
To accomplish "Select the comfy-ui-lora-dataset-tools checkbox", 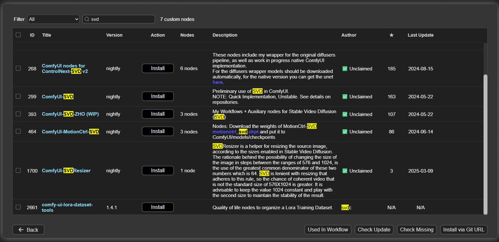I will pos(18,207).
